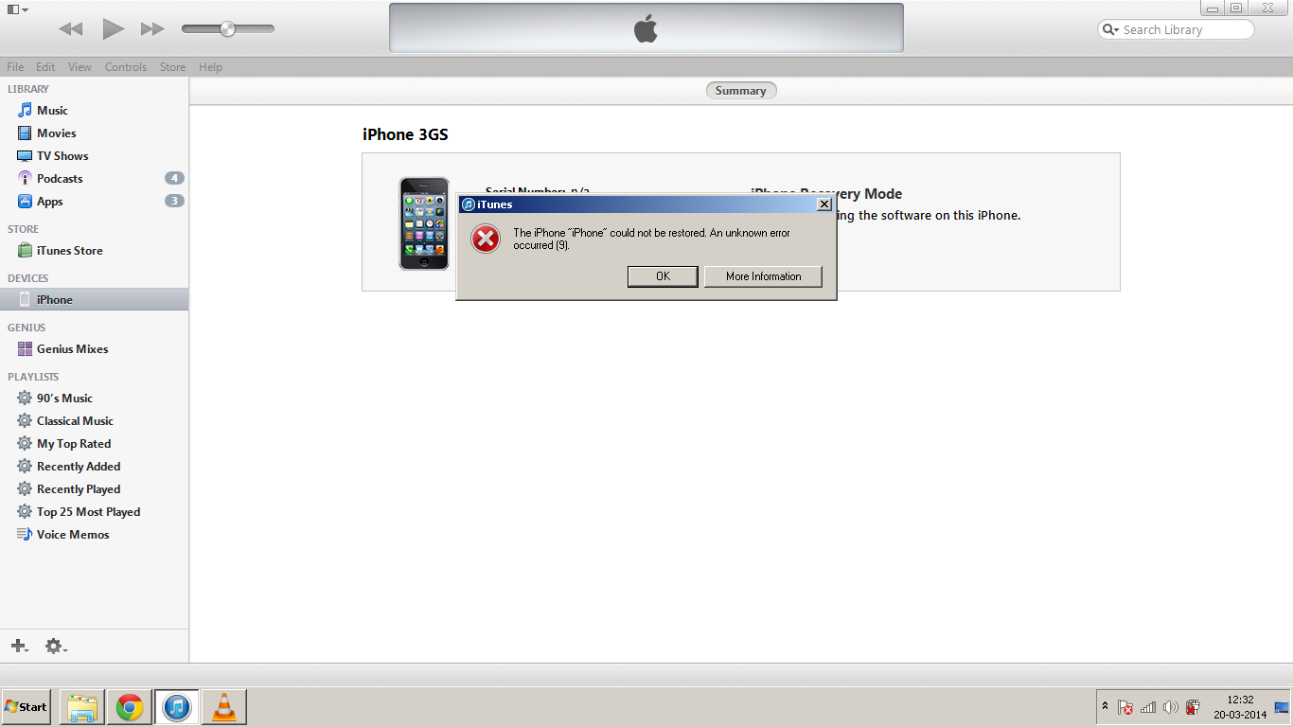Click the red error icon in the dialog
The width and height of the screenshot is (1293, 727).
(x=486, y=239)
